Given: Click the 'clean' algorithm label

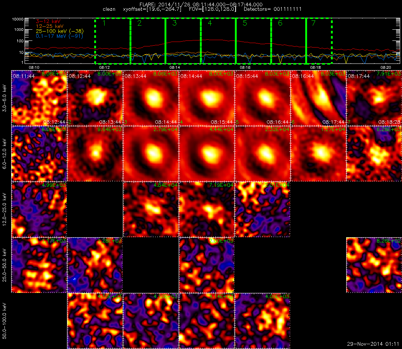Looking at the screenshot, I should coord(109,9).
